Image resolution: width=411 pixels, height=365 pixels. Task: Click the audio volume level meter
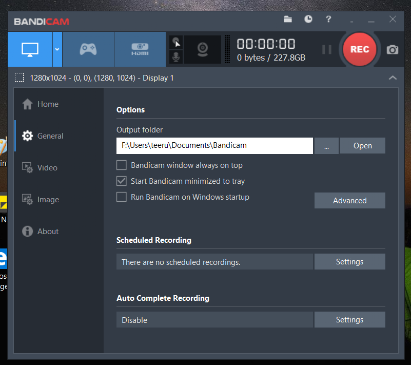(x=227, y=49)
